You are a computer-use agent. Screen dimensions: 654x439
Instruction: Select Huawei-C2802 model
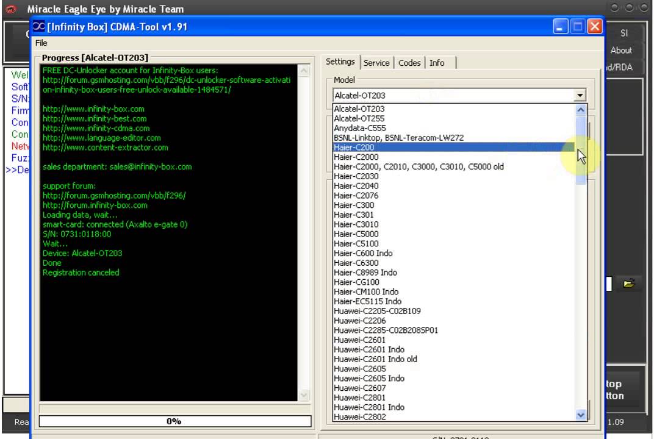(453, 416)
